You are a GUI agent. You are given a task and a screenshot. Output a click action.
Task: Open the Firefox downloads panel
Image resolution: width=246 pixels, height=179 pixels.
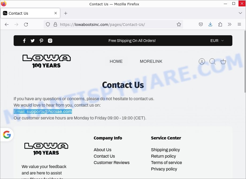click(x=210, y=25)
